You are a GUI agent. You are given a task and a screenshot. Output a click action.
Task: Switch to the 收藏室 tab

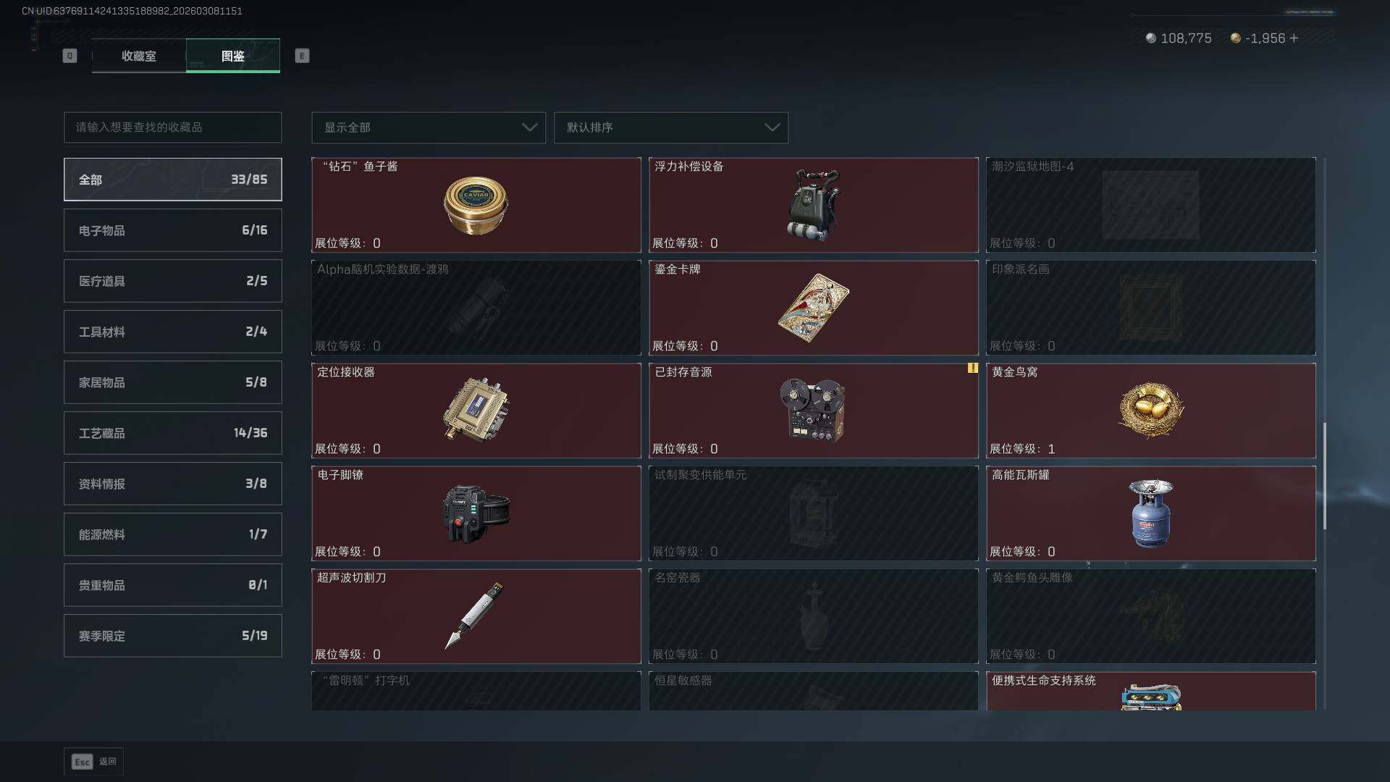[138, 56]
